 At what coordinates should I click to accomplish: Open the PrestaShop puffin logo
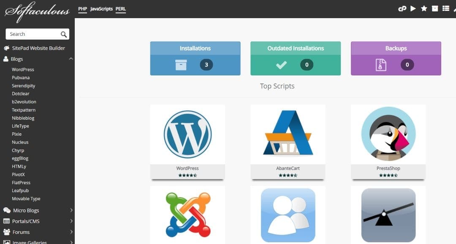388,134
